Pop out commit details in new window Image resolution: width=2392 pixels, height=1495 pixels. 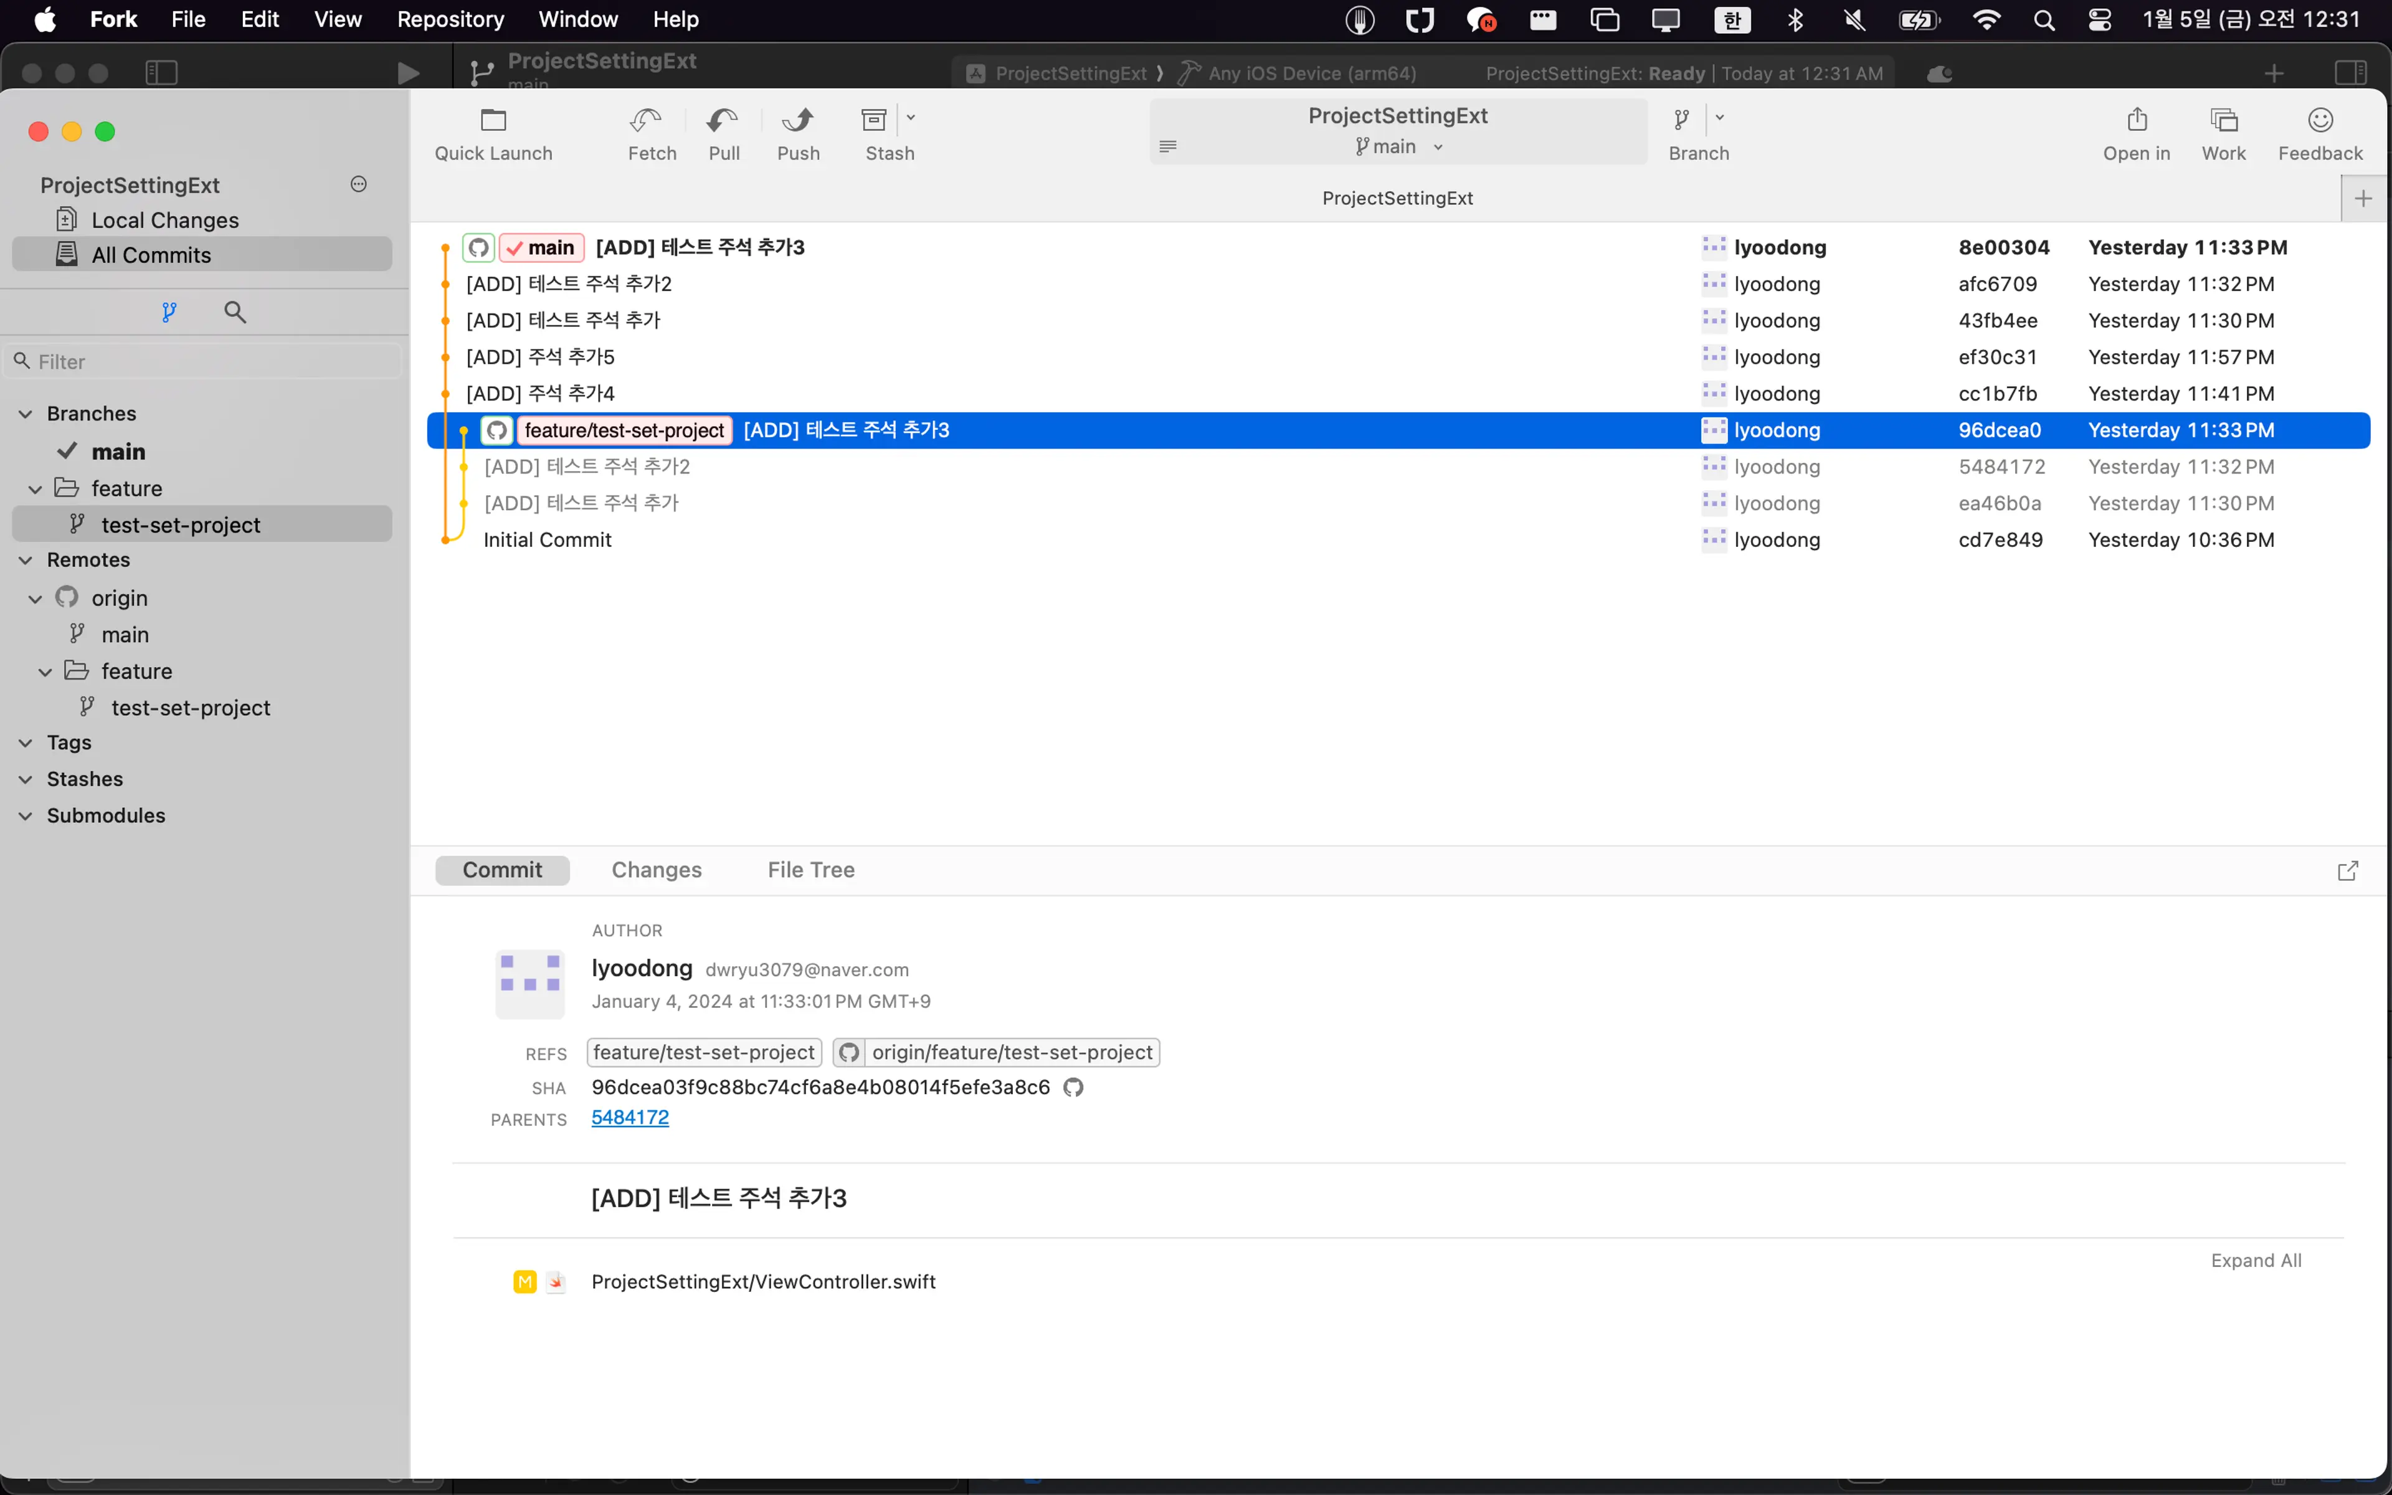tap(2348, 871)
